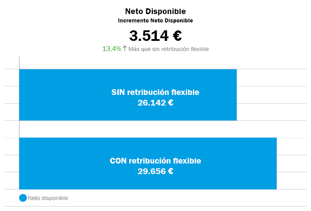This screenshot has width=311, height=211.
Task: Click the upward arrow icon beside 13,4%
Action: click(x=125, y=48)
